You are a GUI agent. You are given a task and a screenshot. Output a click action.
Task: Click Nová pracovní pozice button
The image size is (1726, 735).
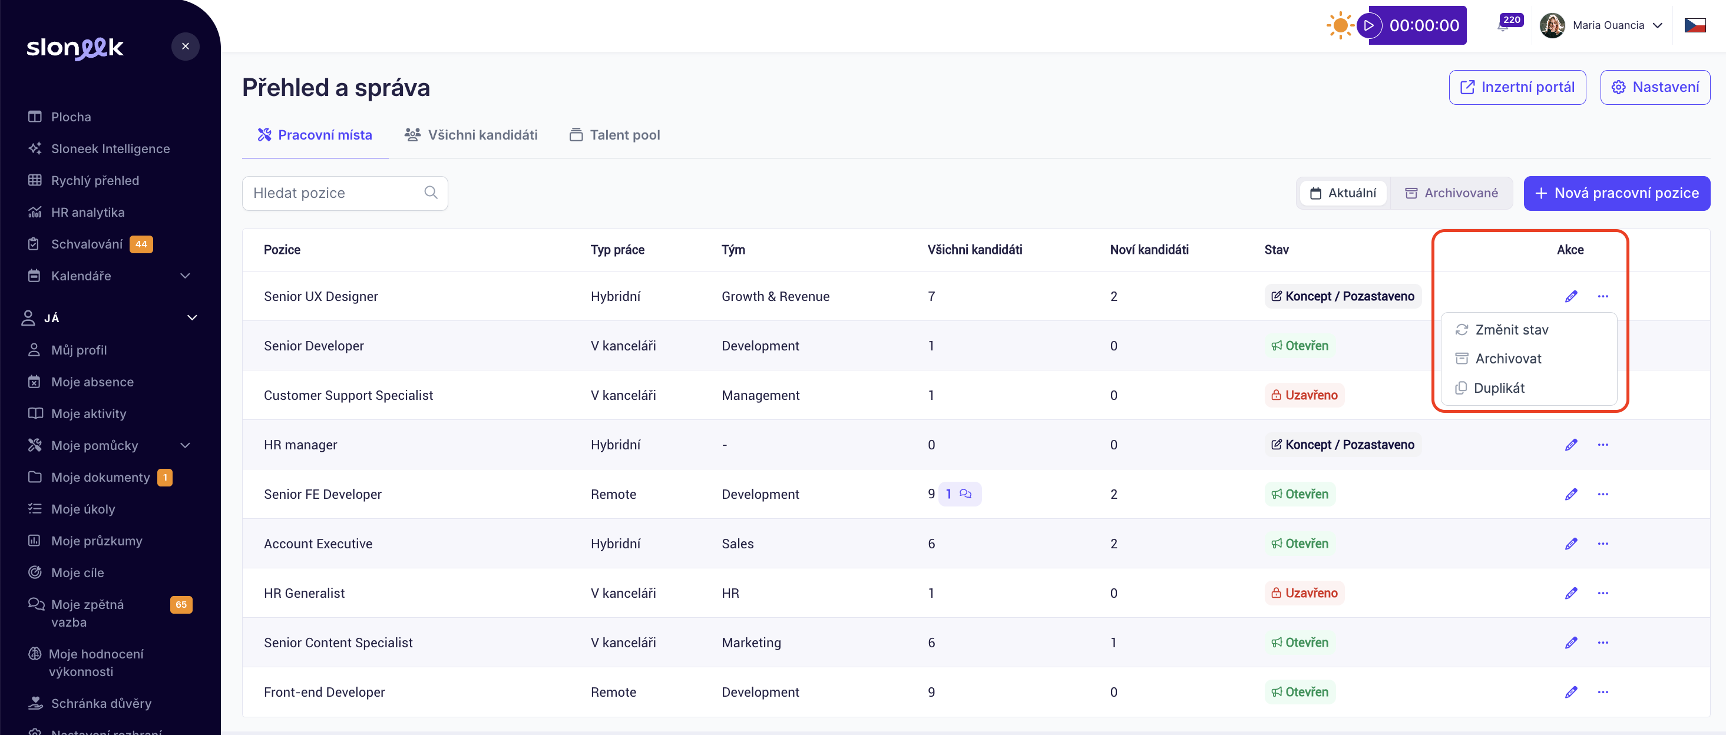pos(1616,193)
